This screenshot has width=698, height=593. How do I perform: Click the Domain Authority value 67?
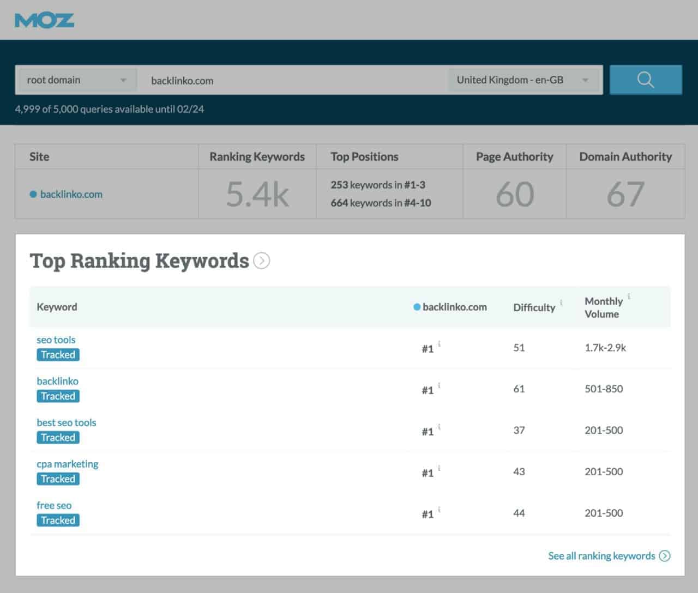click(625, 195)
